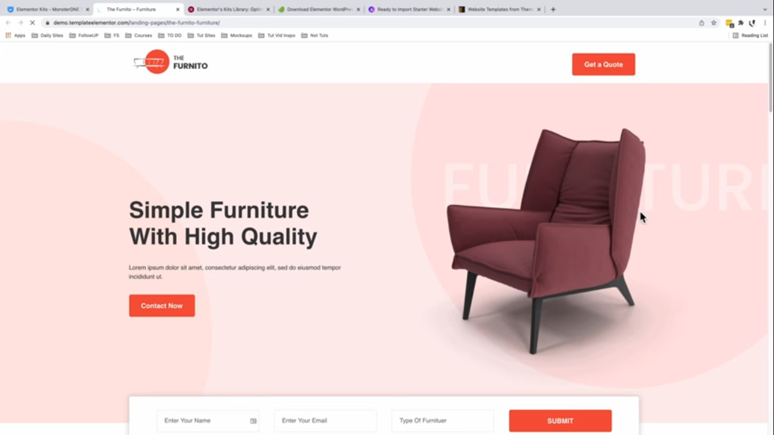Open the share page icon in address bar
This screenshot has width=774, height=435.
pyautogui.click(x=701, y=23)
